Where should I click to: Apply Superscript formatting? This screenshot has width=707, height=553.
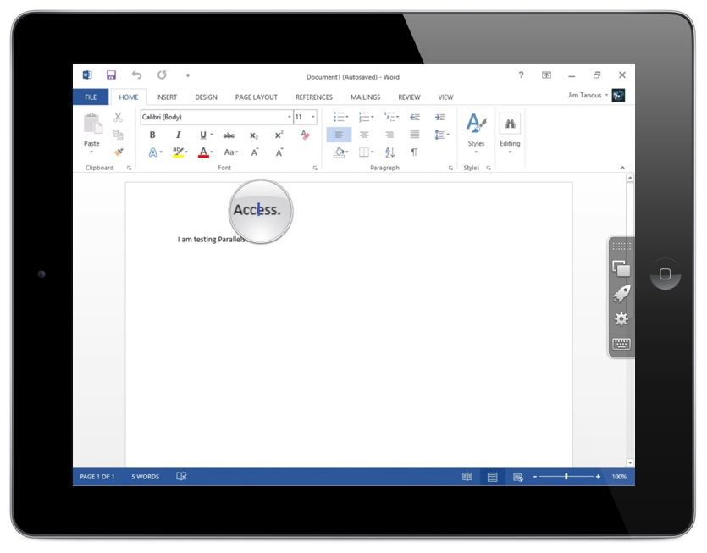pos(279,135)
